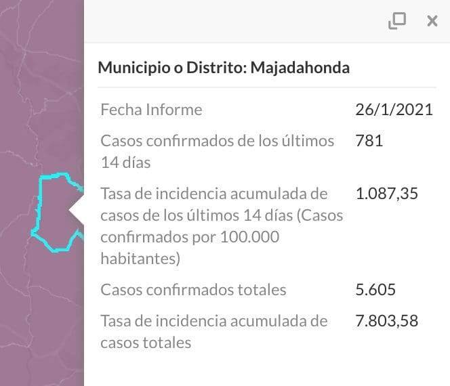
Task: Click the 26/1/2021 date value
Action: [x=394, y=110]
